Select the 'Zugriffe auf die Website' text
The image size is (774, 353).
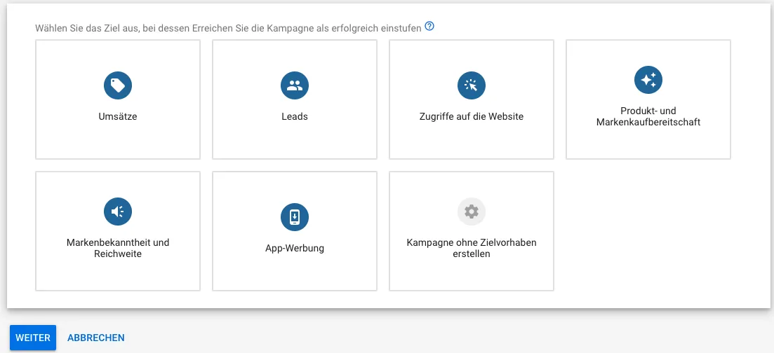(472, 117)
